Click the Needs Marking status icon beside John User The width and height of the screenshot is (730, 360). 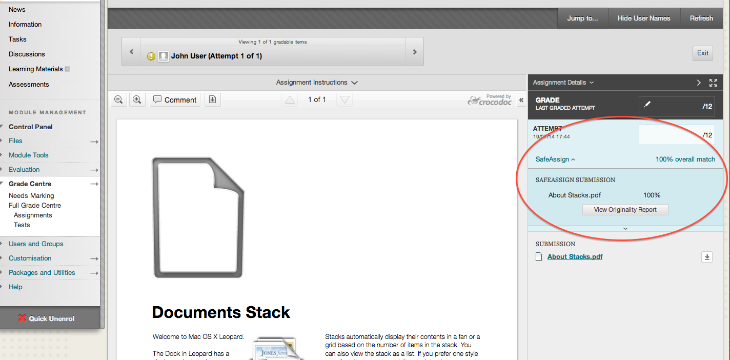tap(151, 56)
